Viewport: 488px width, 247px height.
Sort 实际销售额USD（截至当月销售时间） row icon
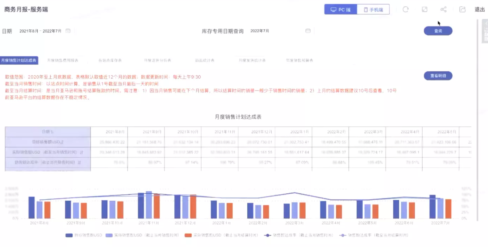point(82,152)
